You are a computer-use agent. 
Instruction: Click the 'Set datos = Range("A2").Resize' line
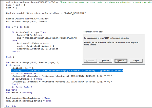click(33, 63)
